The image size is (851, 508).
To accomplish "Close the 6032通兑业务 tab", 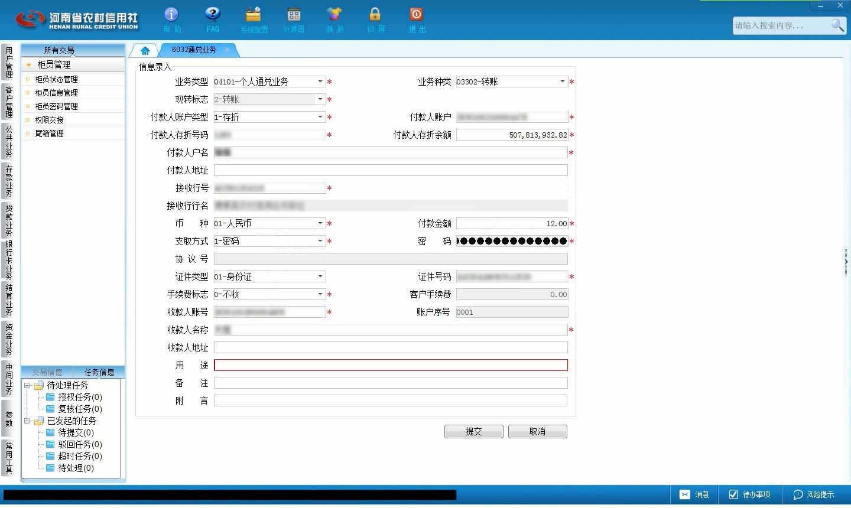I will coord(228,50).
